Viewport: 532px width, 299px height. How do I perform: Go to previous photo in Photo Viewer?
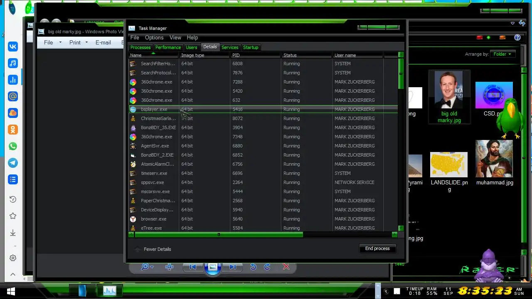[x=193, y=267]
